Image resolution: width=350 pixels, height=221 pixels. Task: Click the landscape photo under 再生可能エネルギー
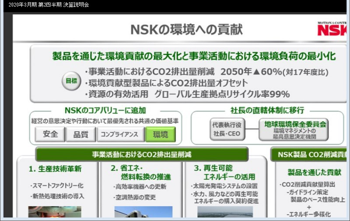(225, 212)
